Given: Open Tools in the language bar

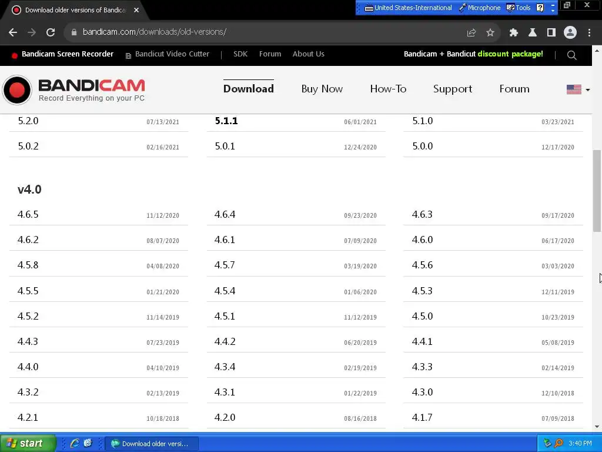Looking at the screenshot, I should (x=519, y=8).
